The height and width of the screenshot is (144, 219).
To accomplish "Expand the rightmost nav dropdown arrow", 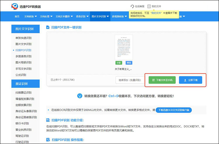I will pyautogui.click(x=184, y=16).
